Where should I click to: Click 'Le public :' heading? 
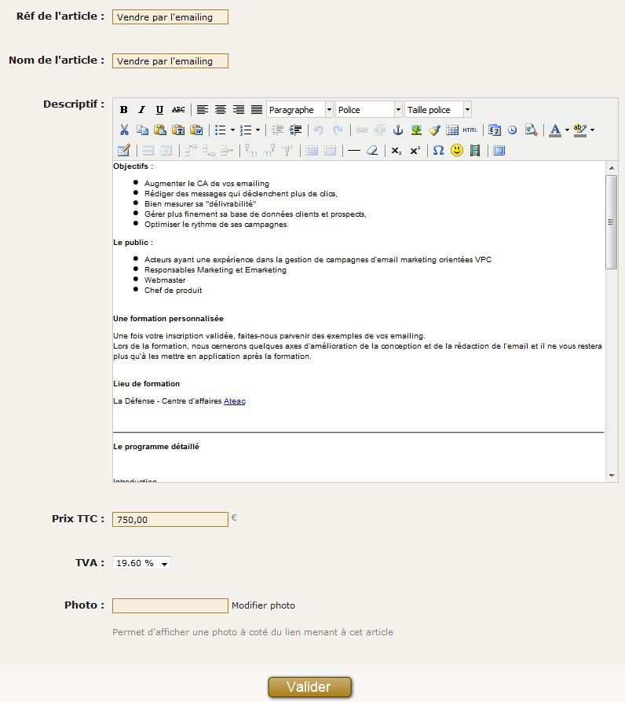133,243
